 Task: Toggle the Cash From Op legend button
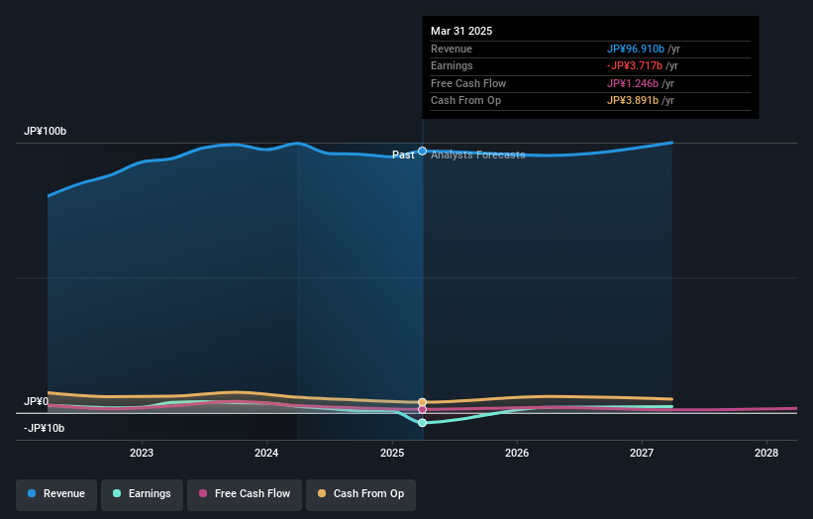360,494
